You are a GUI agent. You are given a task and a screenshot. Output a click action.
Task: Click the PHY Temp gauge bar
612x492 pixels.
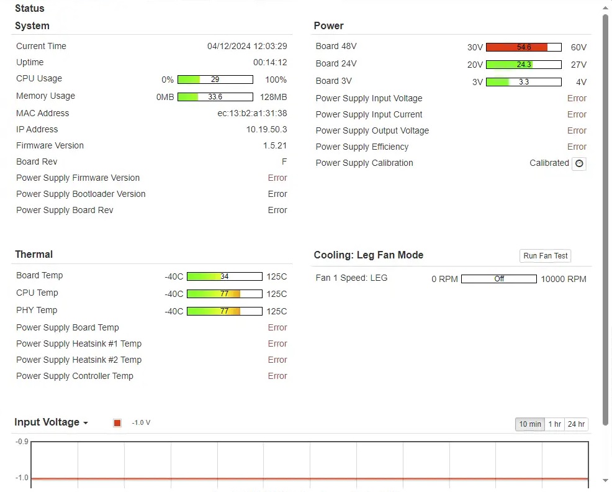224,311
